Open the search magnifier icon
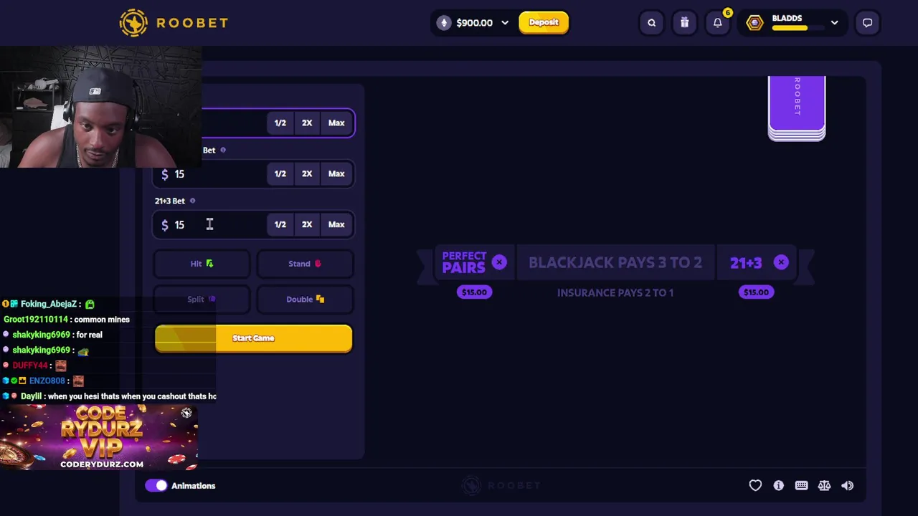The width and height of the screenshot is (918, 516). click(x=652, y=23)
